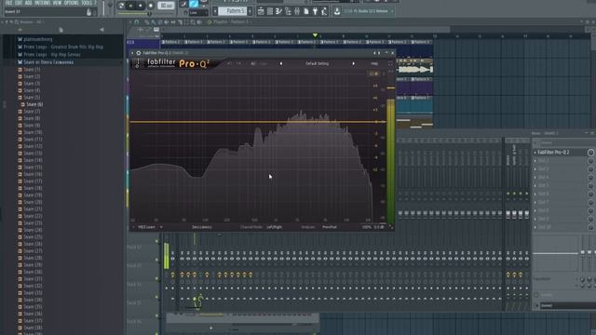The image size is (596, 335).
Task: Click the 12 dB display range selector
Action: click(x=374, y=74)
